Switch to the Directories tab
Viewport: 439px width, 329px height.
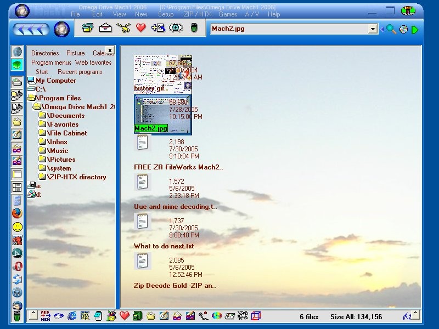coord(45,53)
